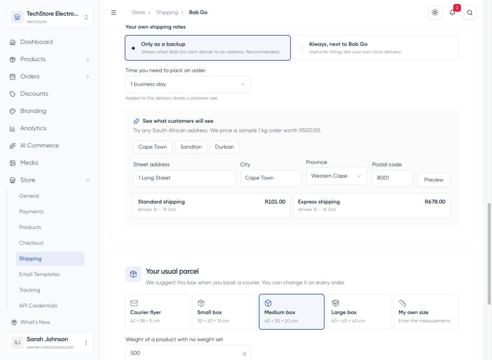
Task: Click the default product weight field
Action: point(188,352)
